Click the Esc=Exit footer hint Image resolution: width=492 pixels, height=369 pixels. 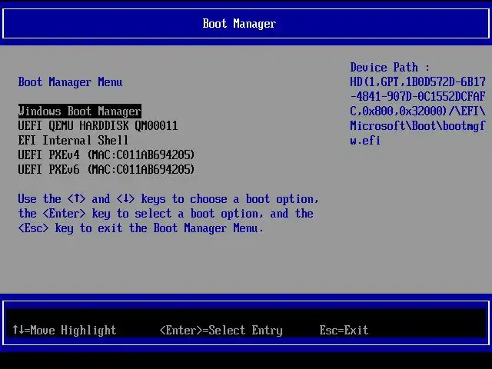[x=344, y=330]
